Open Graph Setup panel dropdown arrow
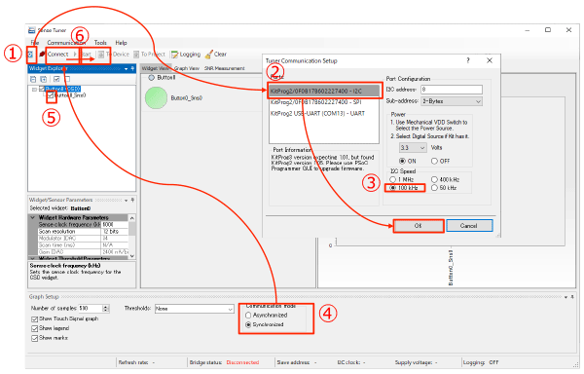 pyautogui.click(x=566, y=297)
